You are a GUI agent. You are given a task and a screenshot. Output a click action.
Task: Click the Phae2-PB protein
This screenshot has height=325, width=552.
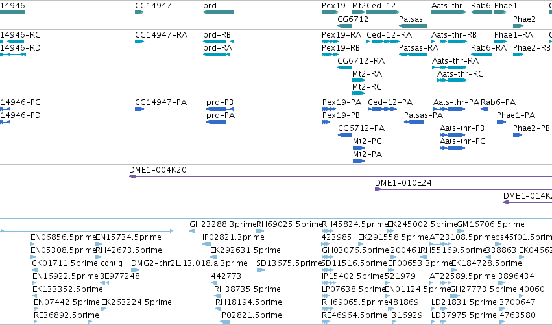tap(518, 135)
